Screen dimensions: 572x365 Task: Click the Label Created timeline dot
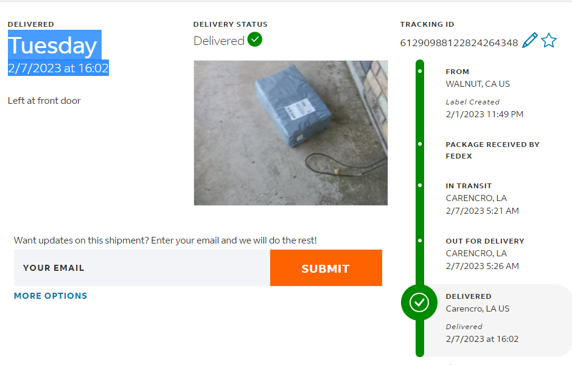[420, 71]
